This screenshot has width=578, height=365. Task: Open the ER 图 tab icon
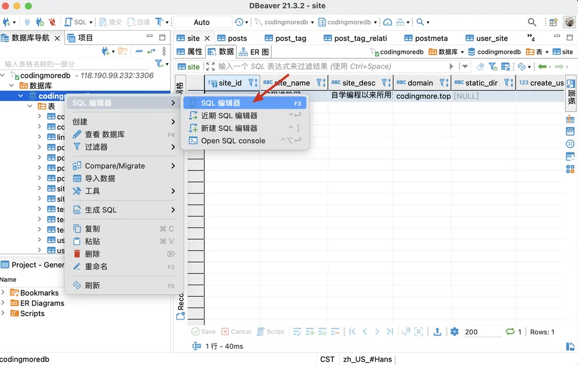click(243, 52)
